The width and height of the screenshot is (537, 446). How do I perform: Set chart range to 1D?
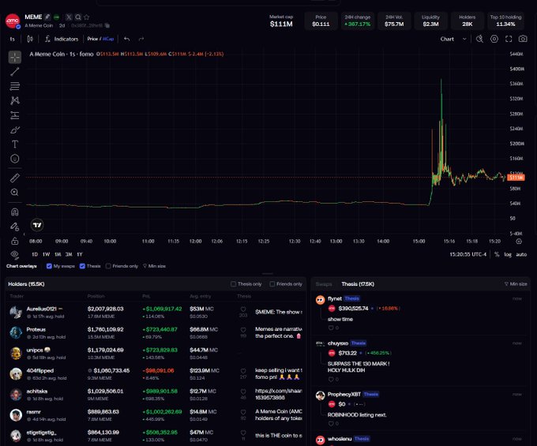(35, 254)
